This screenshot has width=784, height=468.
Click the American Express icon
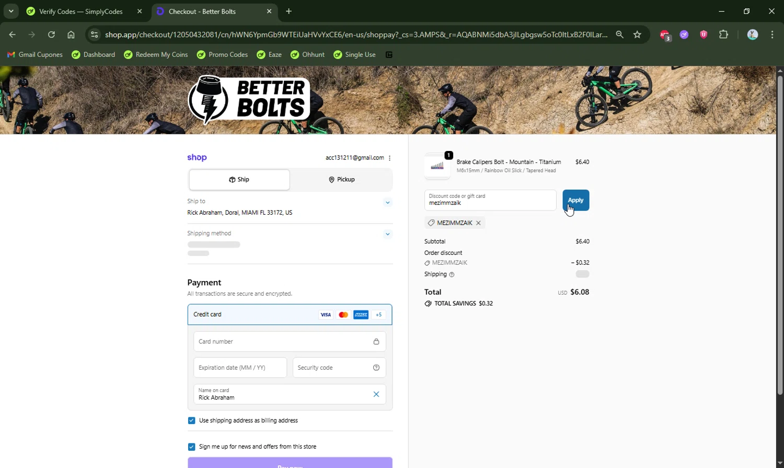coord(361,314)
